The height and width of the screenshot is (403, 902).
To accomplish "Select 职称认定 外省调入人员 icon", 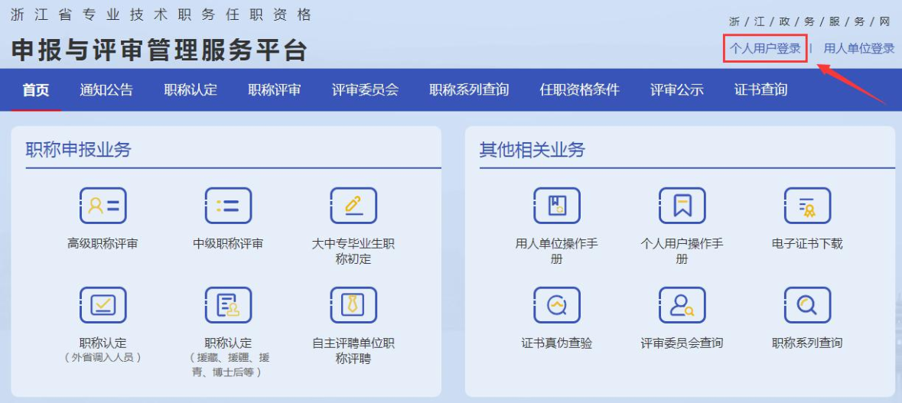I will tap(103, 305).
